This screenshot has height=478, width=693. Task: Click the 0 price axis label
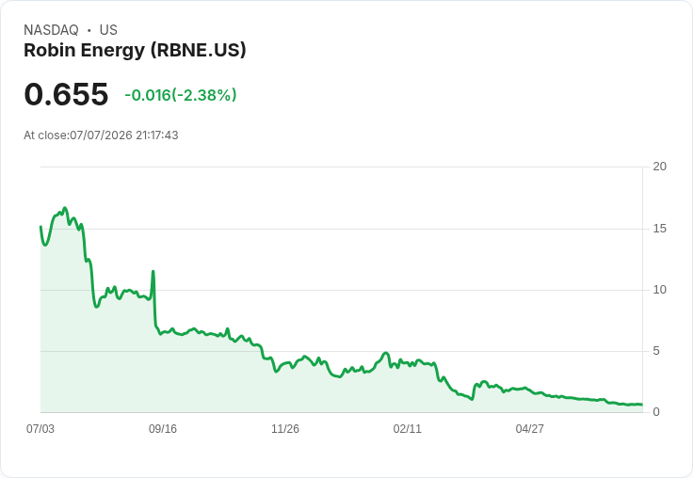click(656, 412)
